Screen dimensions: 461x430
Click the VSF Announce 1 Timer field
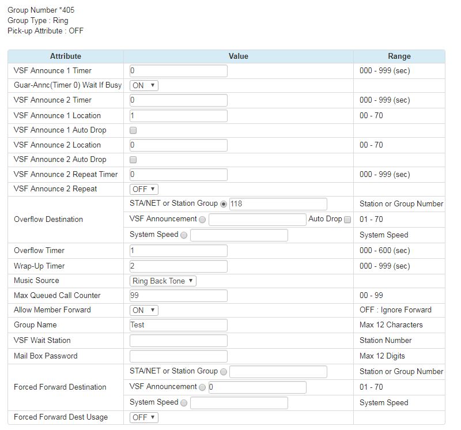coord(179,71)
